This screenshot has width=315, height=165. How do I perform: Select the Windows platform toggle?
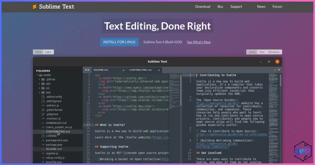[274, 52]
